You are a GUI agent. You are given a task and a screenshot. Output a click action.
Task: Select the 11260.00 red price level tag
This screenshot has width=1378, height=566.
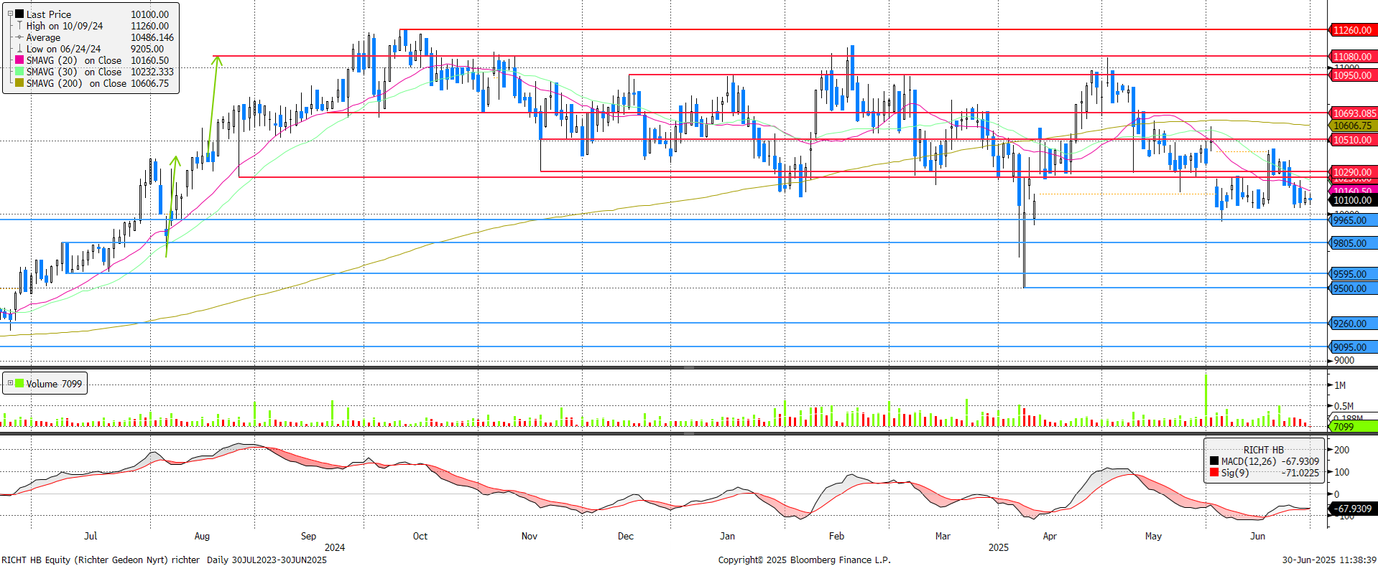click(x=1354, y=30)
